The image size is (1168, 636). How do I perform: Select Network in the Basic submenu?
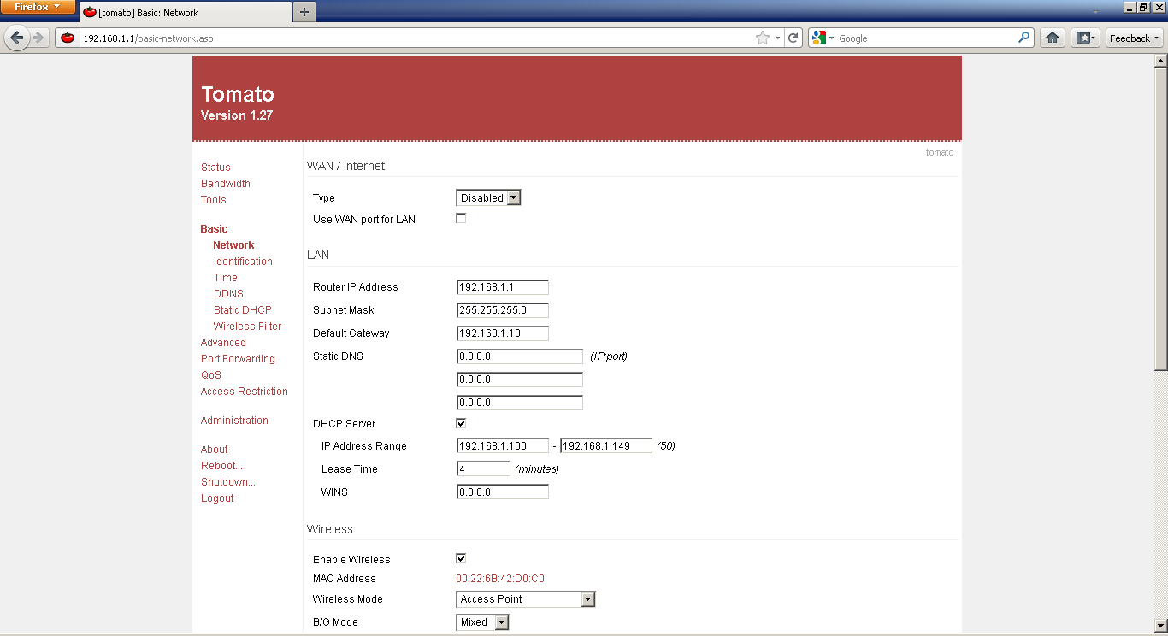233,245
